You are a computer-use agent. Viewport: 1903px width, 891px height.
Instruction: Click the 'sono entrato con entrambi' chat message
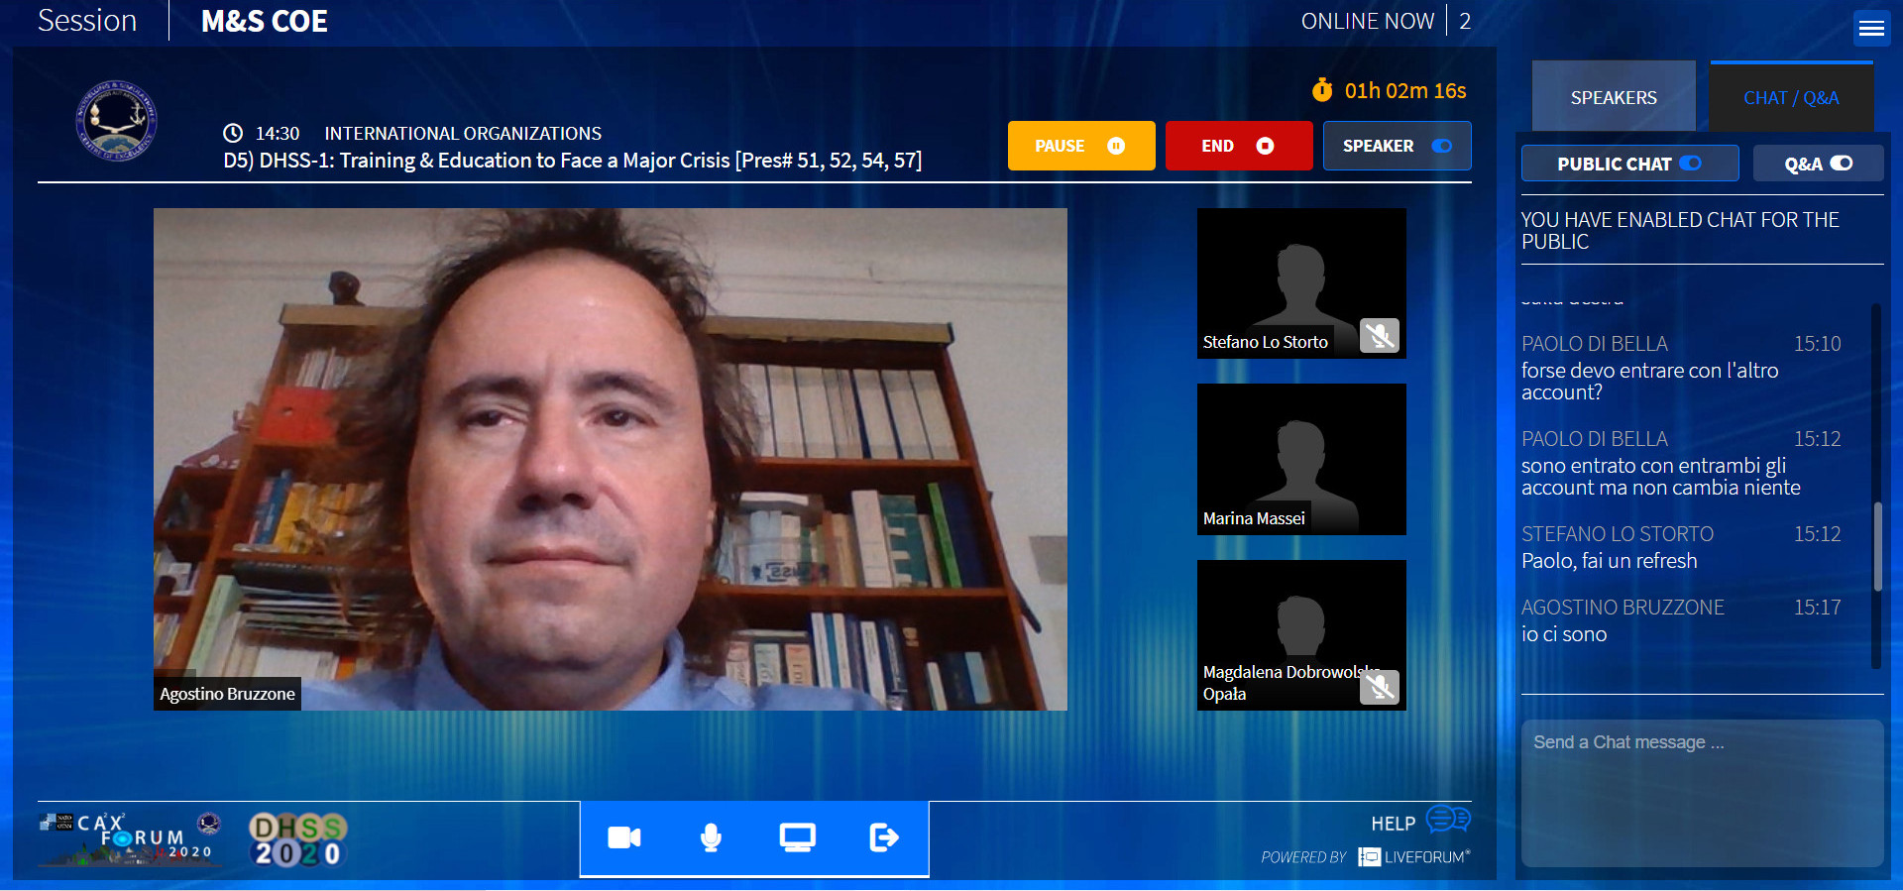pyautogui.click(x=1660, y=477)
